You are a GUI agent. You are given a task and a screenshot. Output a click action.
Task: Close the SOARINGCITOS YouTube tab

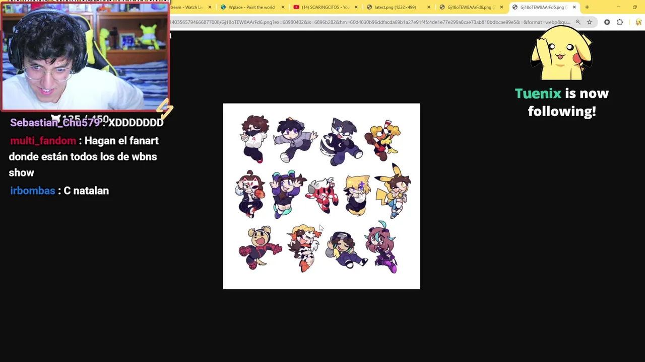pyautogui.click(x=356, y=7)
